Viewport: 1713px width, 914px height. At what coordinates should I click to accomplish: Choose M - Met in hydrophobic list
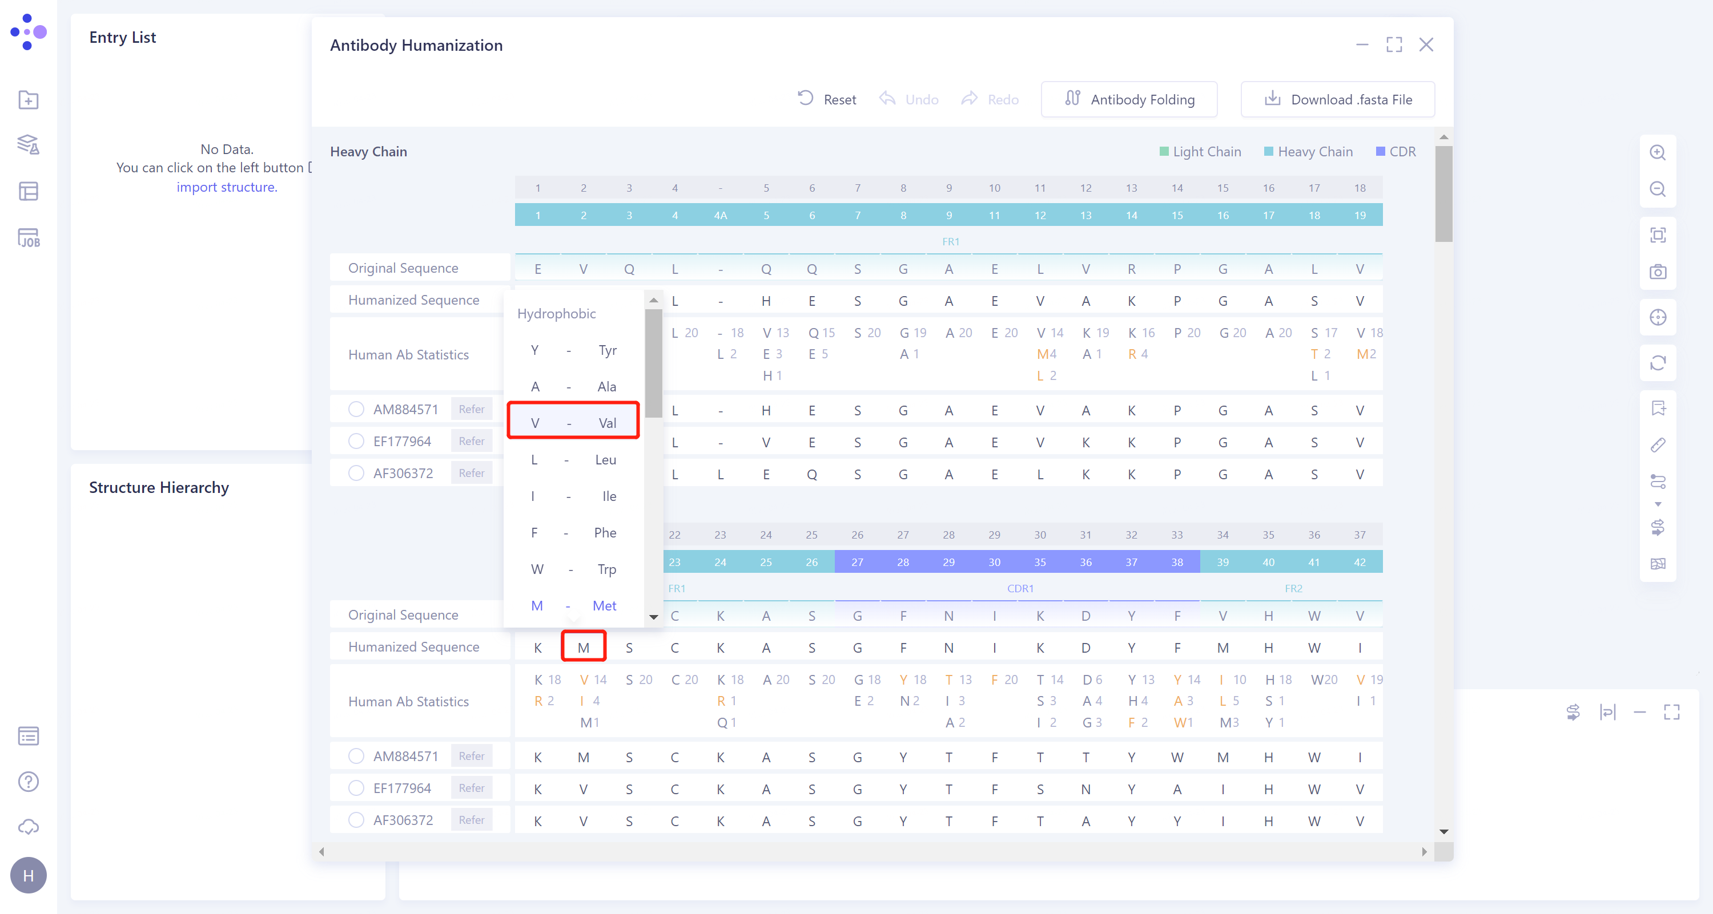[x=573, y=606]
